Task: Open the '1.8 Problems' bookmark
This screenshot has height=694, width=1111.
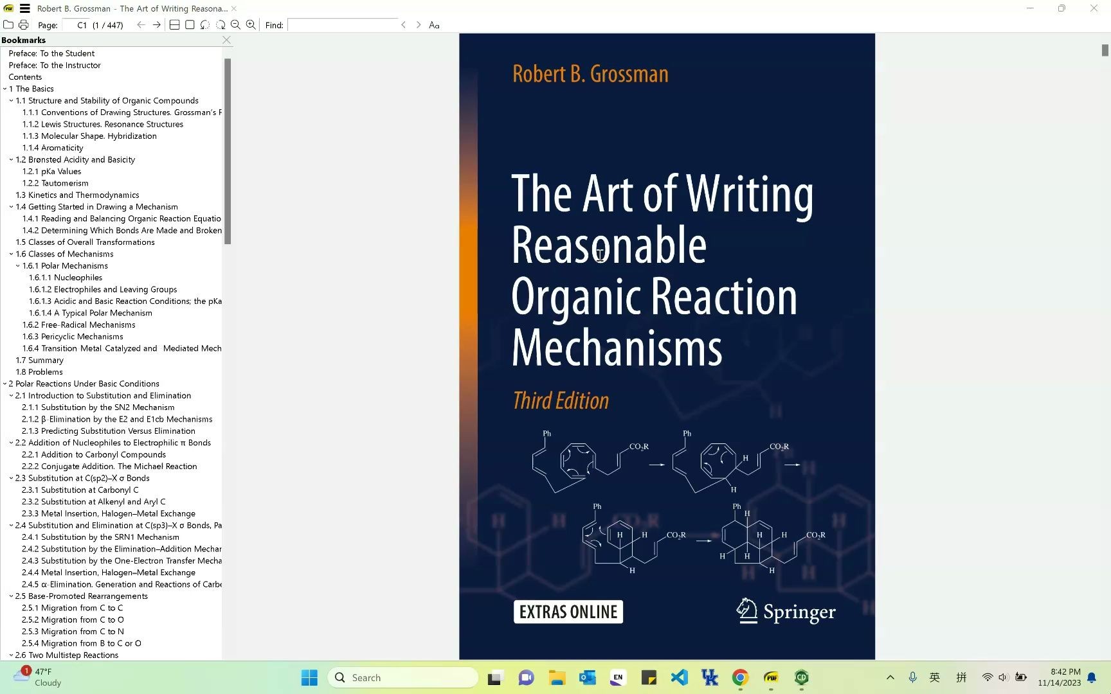Action: coord(39,372)
